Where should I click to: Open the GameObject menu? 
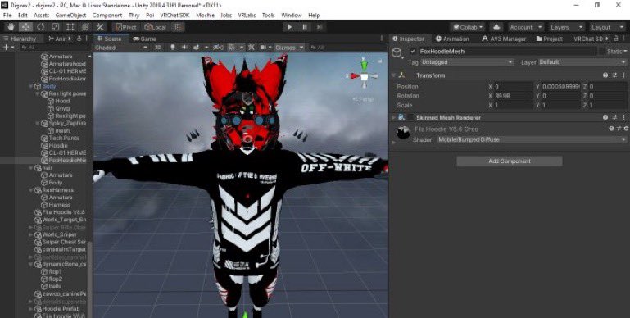click(x=70, y=16)
